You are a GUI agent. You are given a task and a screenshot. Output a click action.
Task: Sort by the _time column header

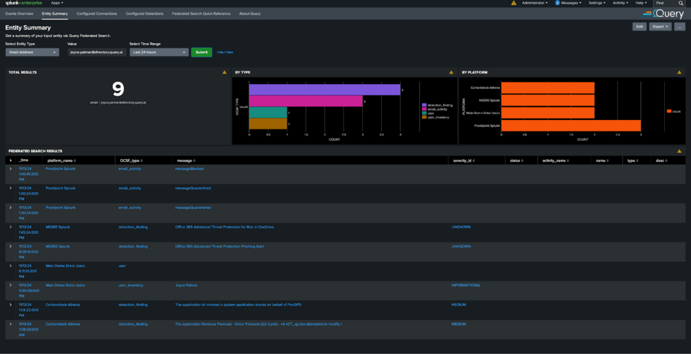24,160
